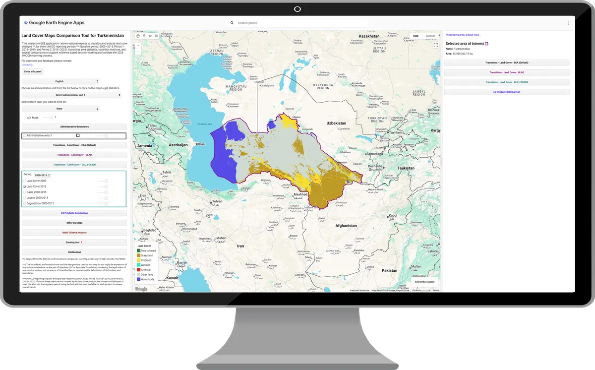595x370 pixels.
Task: Click the purple square beside Selected area of interest
Action: click(x=486, y=44)
